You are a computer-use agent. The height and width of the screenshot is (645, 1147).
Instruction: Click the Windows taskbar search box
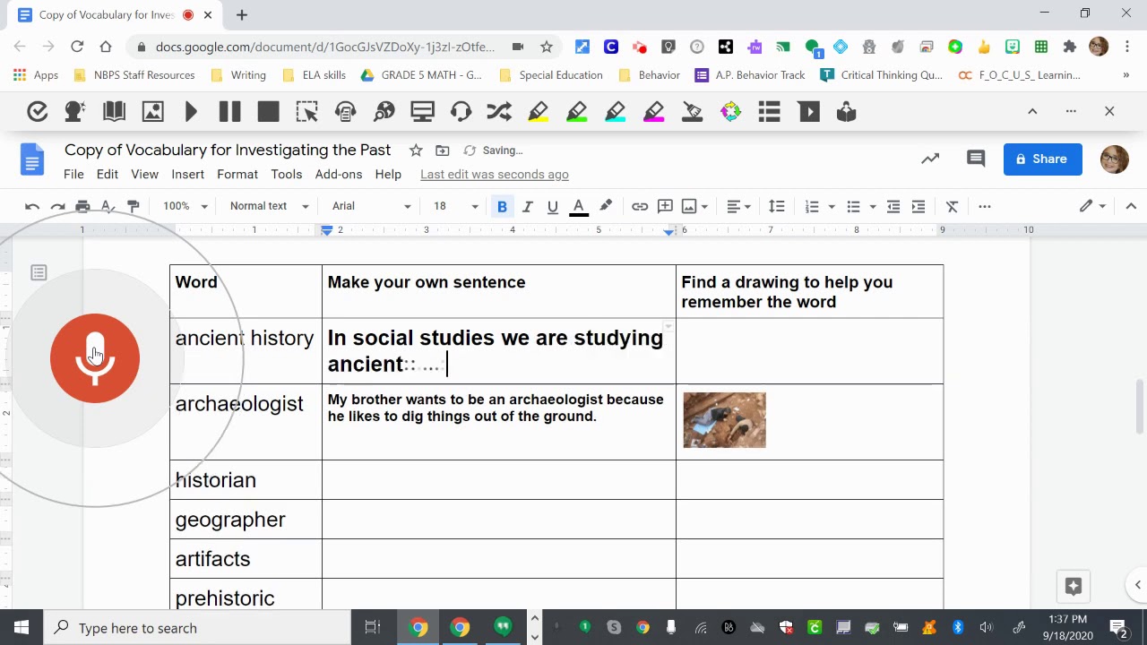pos(197,628)
